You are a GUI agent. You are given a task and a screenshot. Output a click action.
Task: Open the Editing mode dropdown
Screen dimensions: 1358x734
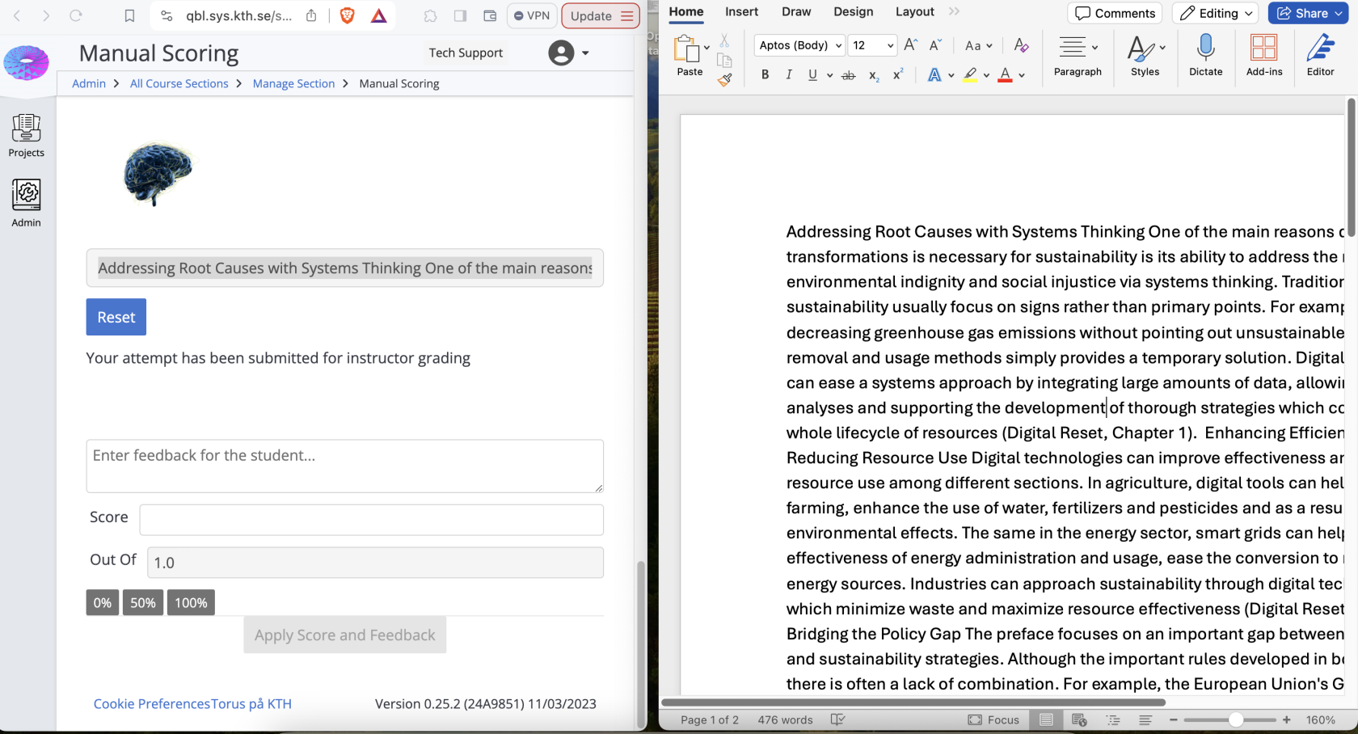[1216, 13]
